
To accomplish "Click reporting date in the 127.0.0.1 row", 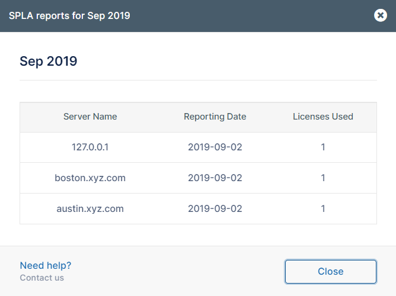I will tap(215, 147).
